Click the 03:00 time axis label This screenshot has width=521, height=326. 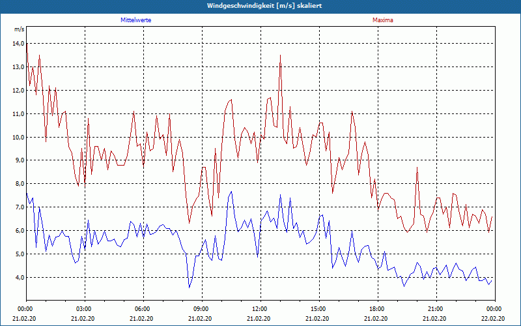click(85, 309)
